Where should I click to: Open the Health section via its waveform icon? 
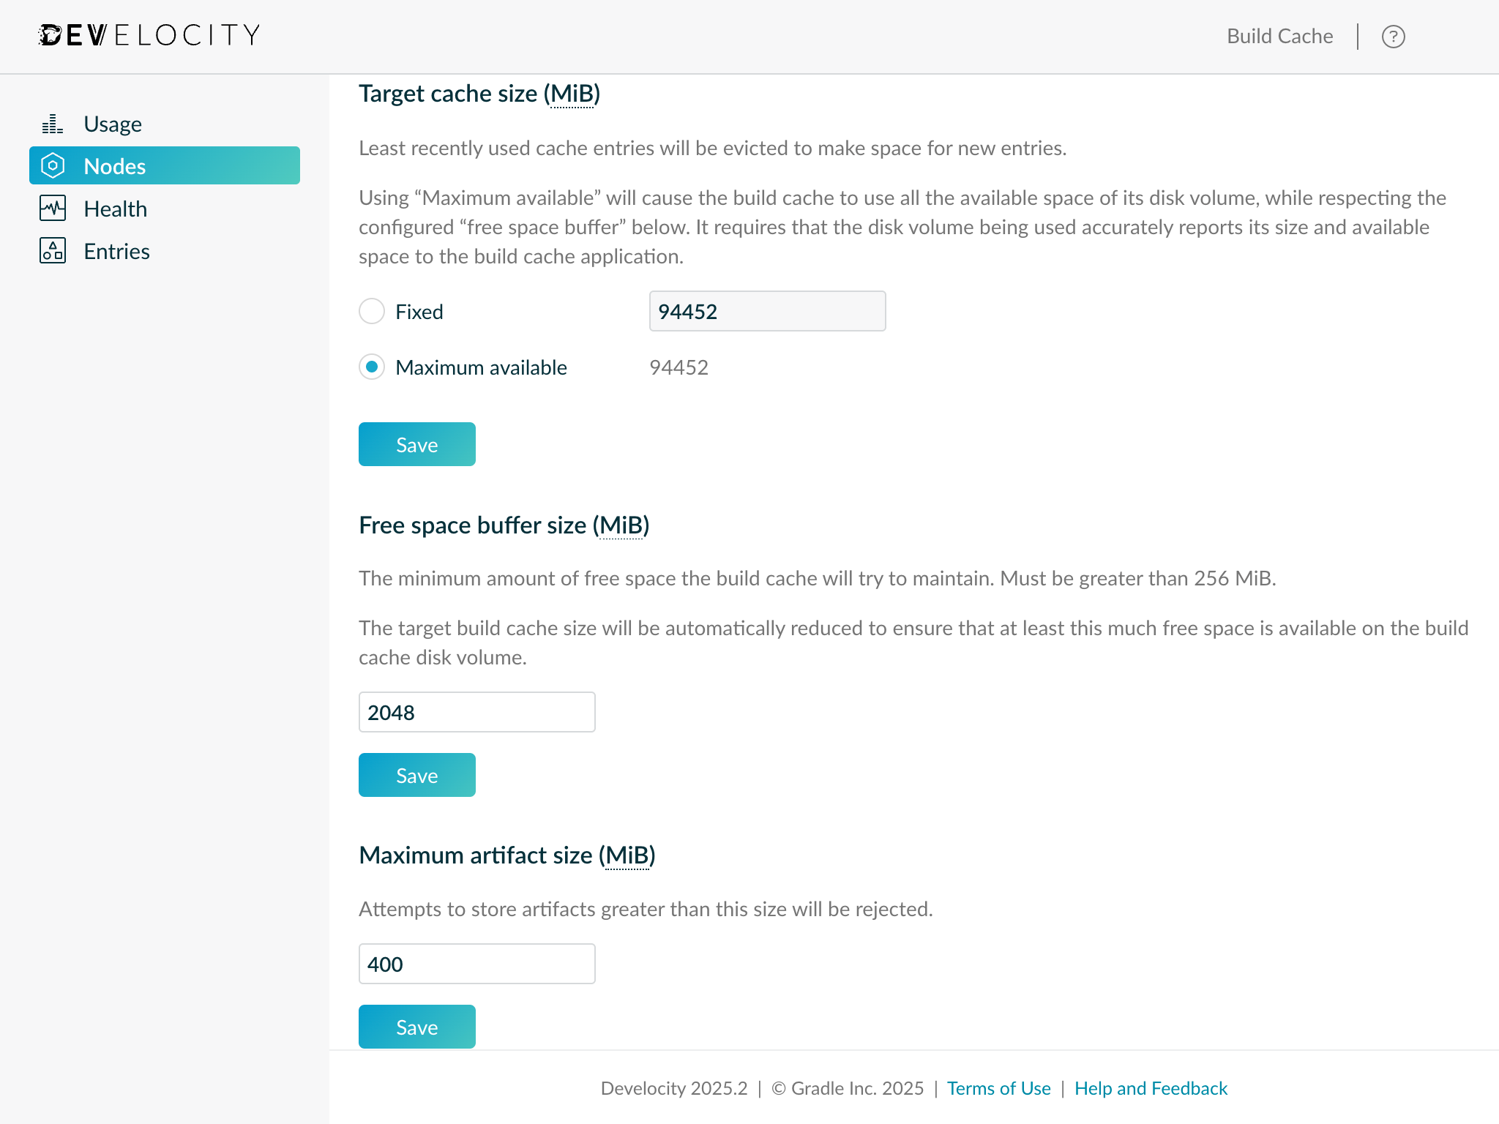(x=53, y=209)
